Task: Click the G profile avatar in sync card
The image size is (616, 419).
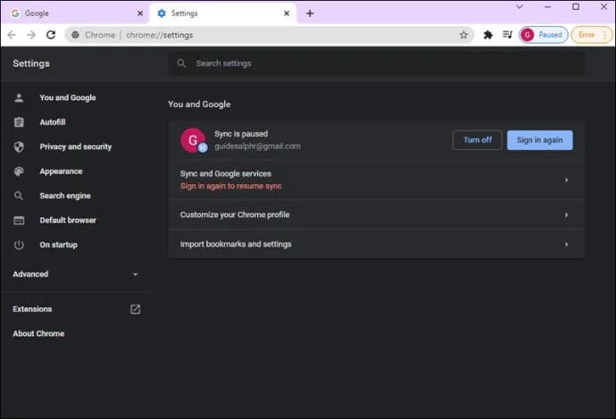Action: 193,140
